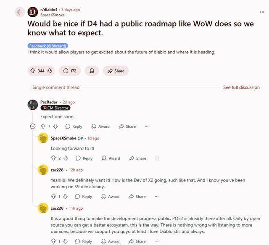The width and height of the screenshot is (269, 245).
Task: Follow the See full discussion link
Action: click(241, 87)
